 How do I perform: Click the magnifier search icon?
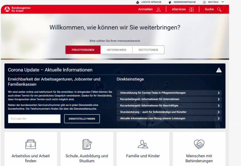219,9
